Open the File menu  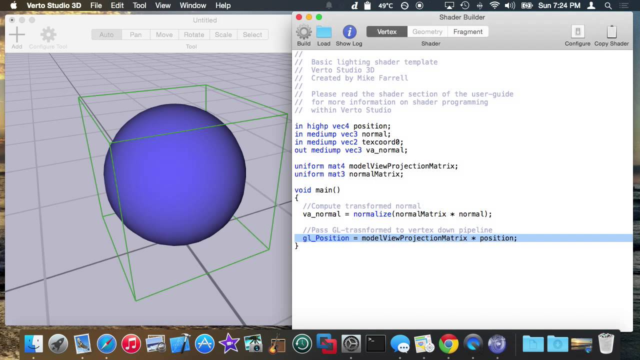(x=96, y=5)
